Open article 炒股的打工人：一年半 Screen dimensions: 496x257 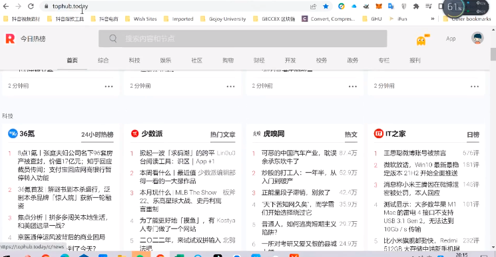coord(299,177)
